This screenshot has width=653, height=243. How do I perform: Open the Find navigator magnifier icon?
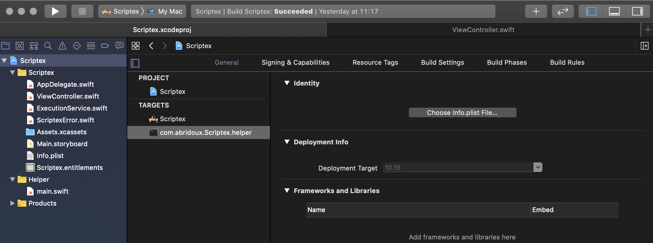pos(48,46)
